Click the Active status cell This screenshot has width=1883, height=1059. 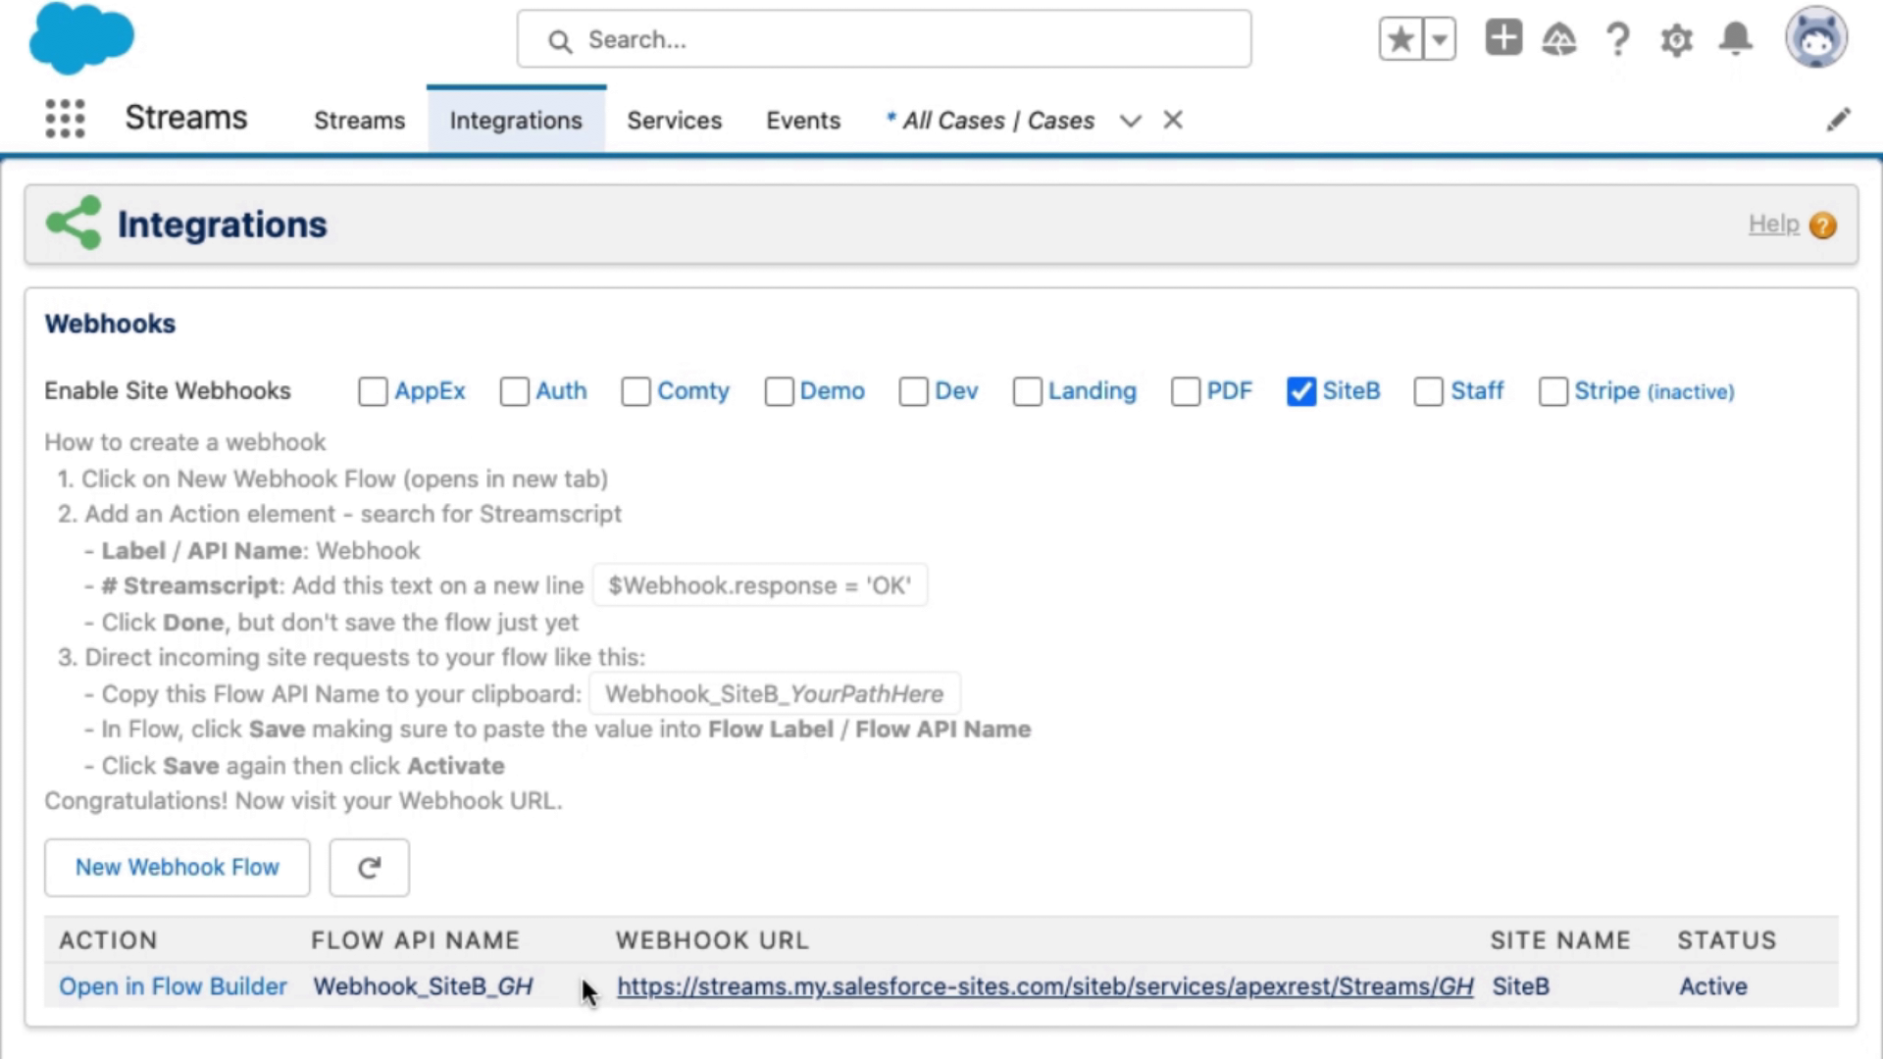click(x=1712, y=986)
